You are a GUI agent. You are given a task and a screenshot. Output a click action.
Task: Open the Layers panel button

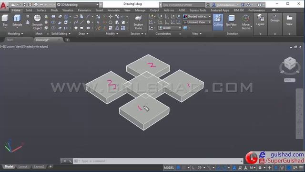260,20
